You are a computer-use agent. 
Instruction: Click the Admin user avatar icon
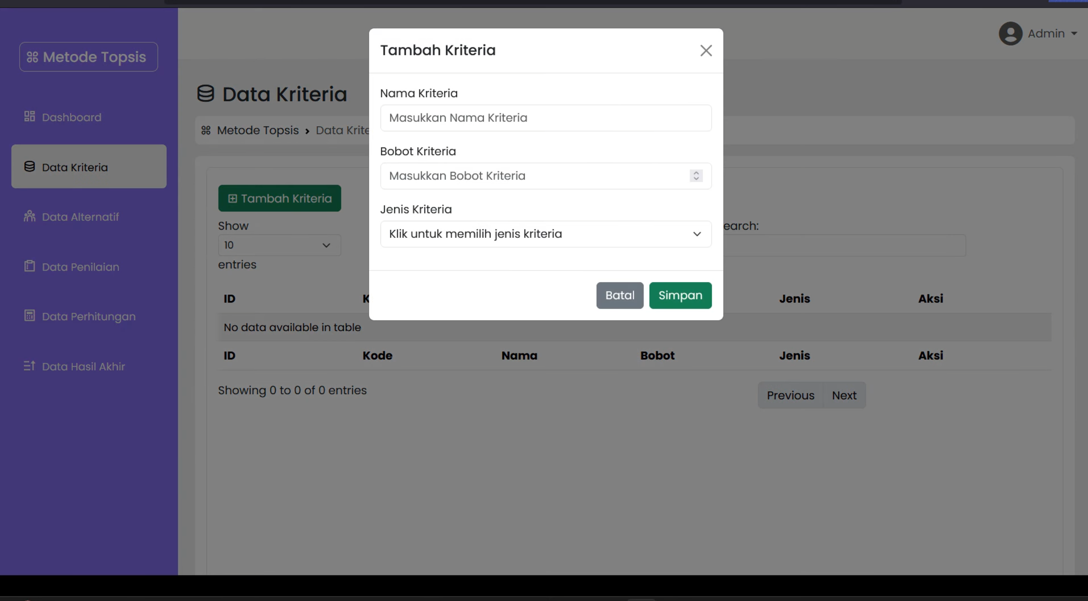(1010, 33)
